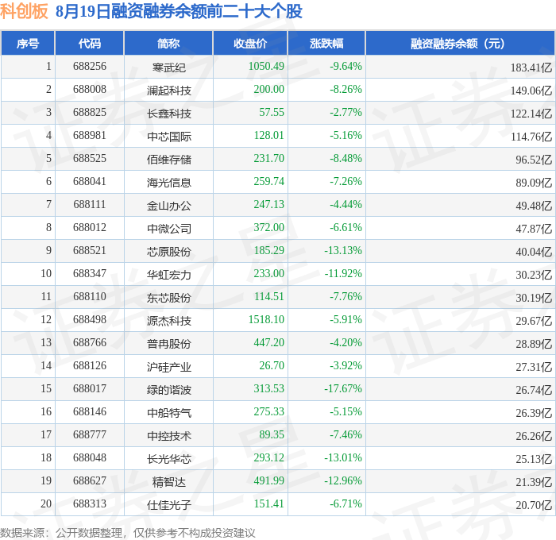Screen dimensions: 556x540
Task: Select stock name 寒武纪
Action: pos(168,67)
